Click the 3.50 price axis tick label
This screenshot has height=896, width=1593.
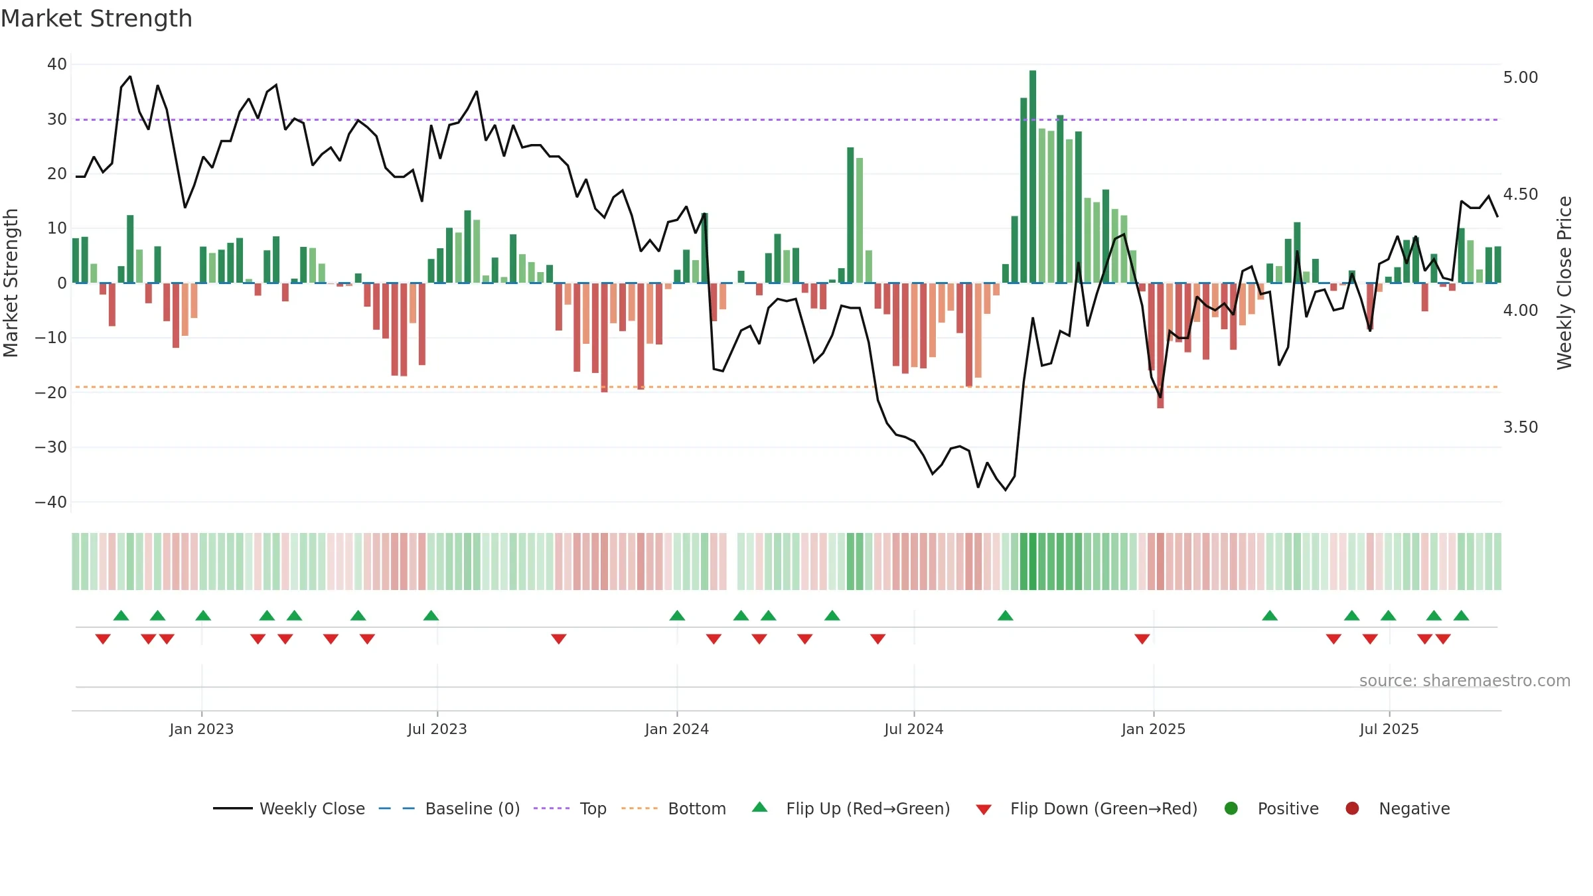(x=1521, y=427)
